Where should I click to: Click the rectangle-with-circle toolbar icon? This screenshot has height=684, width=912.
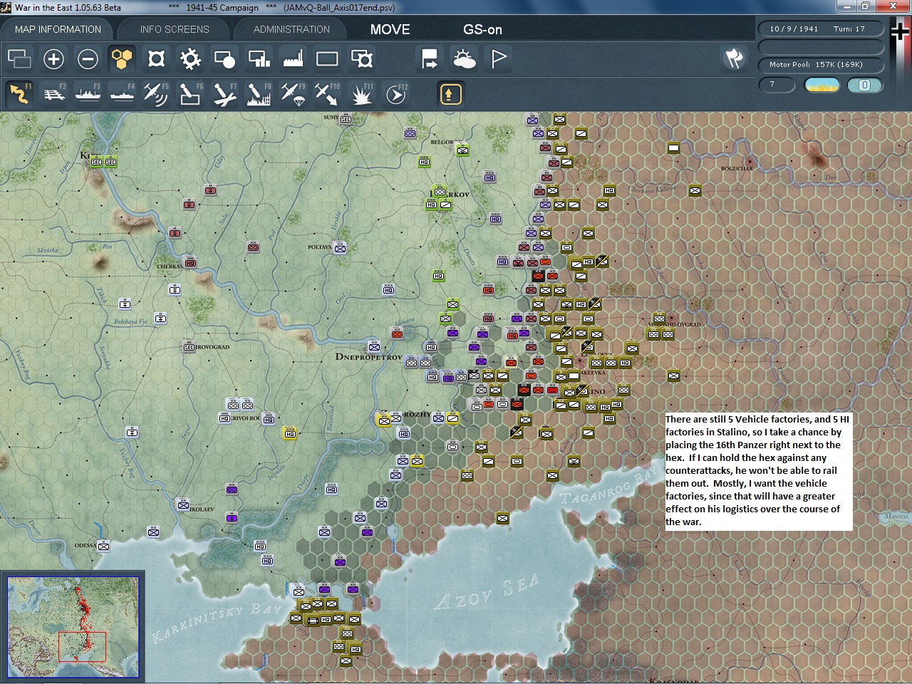pos(224,58)
